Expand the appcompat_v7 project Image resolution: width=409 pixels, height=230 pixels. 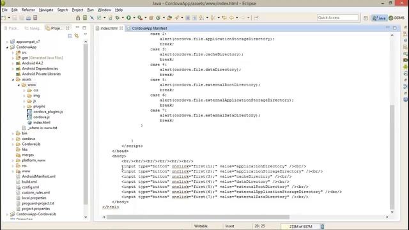7,42
